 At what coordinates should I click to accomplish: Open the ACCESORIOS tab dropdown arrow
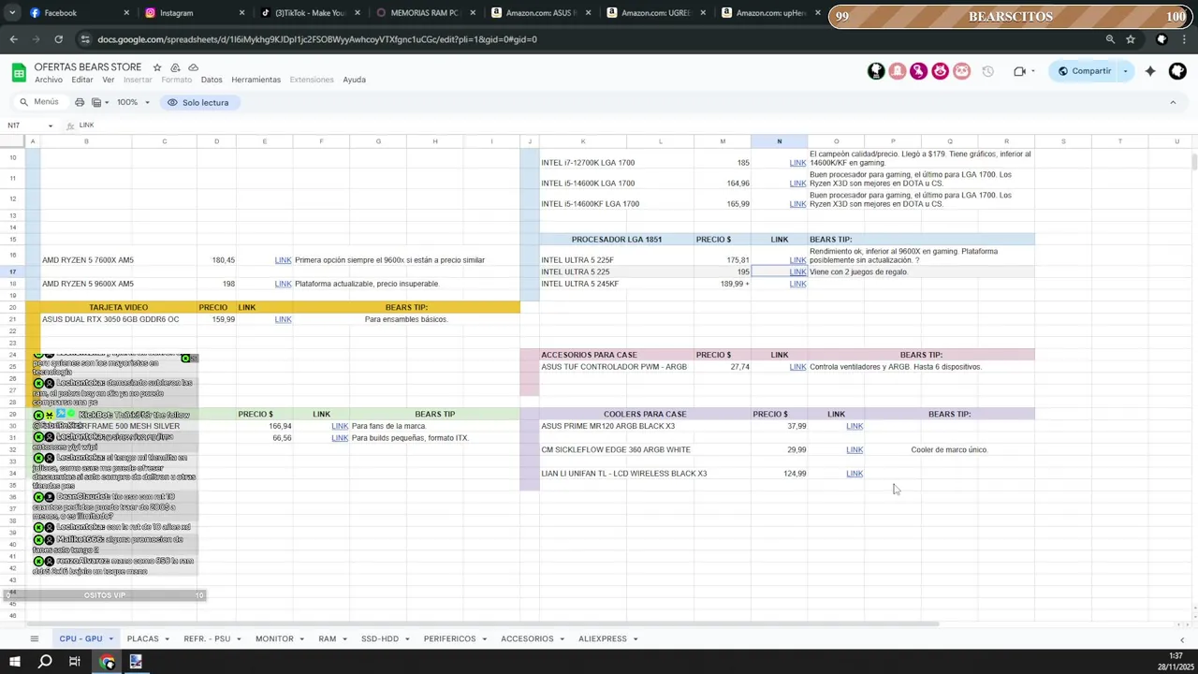[x=562, y=639]
